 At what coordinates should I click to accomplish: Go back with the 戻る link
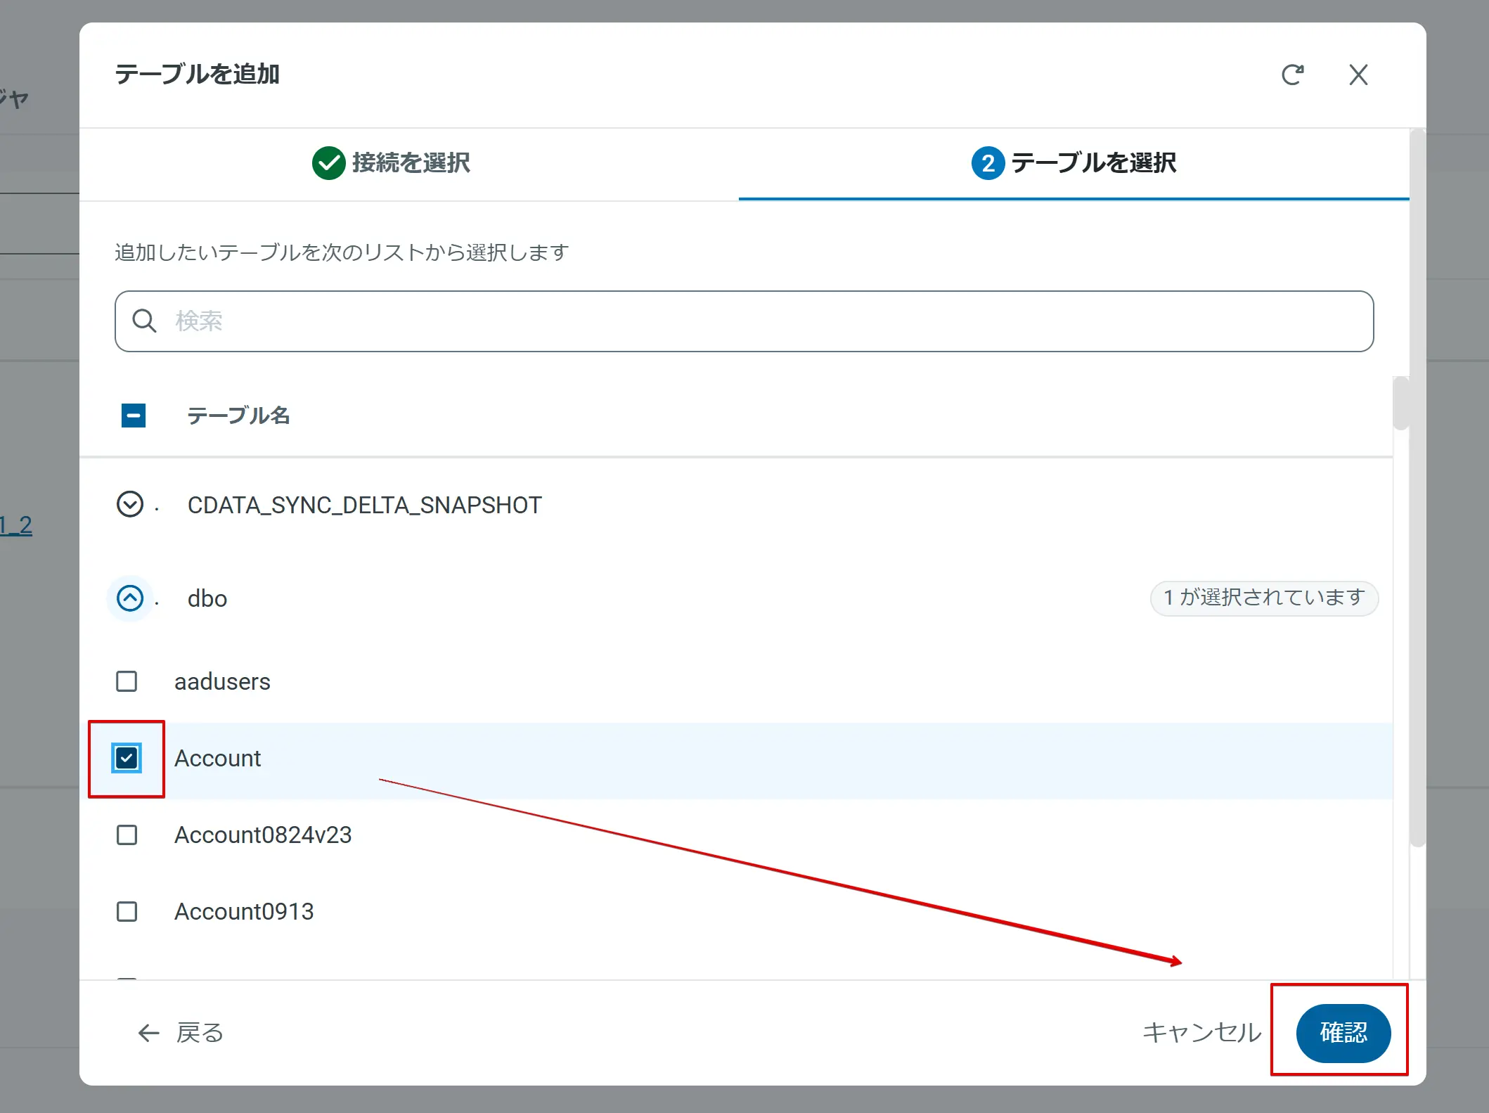tap(199, 1033)
